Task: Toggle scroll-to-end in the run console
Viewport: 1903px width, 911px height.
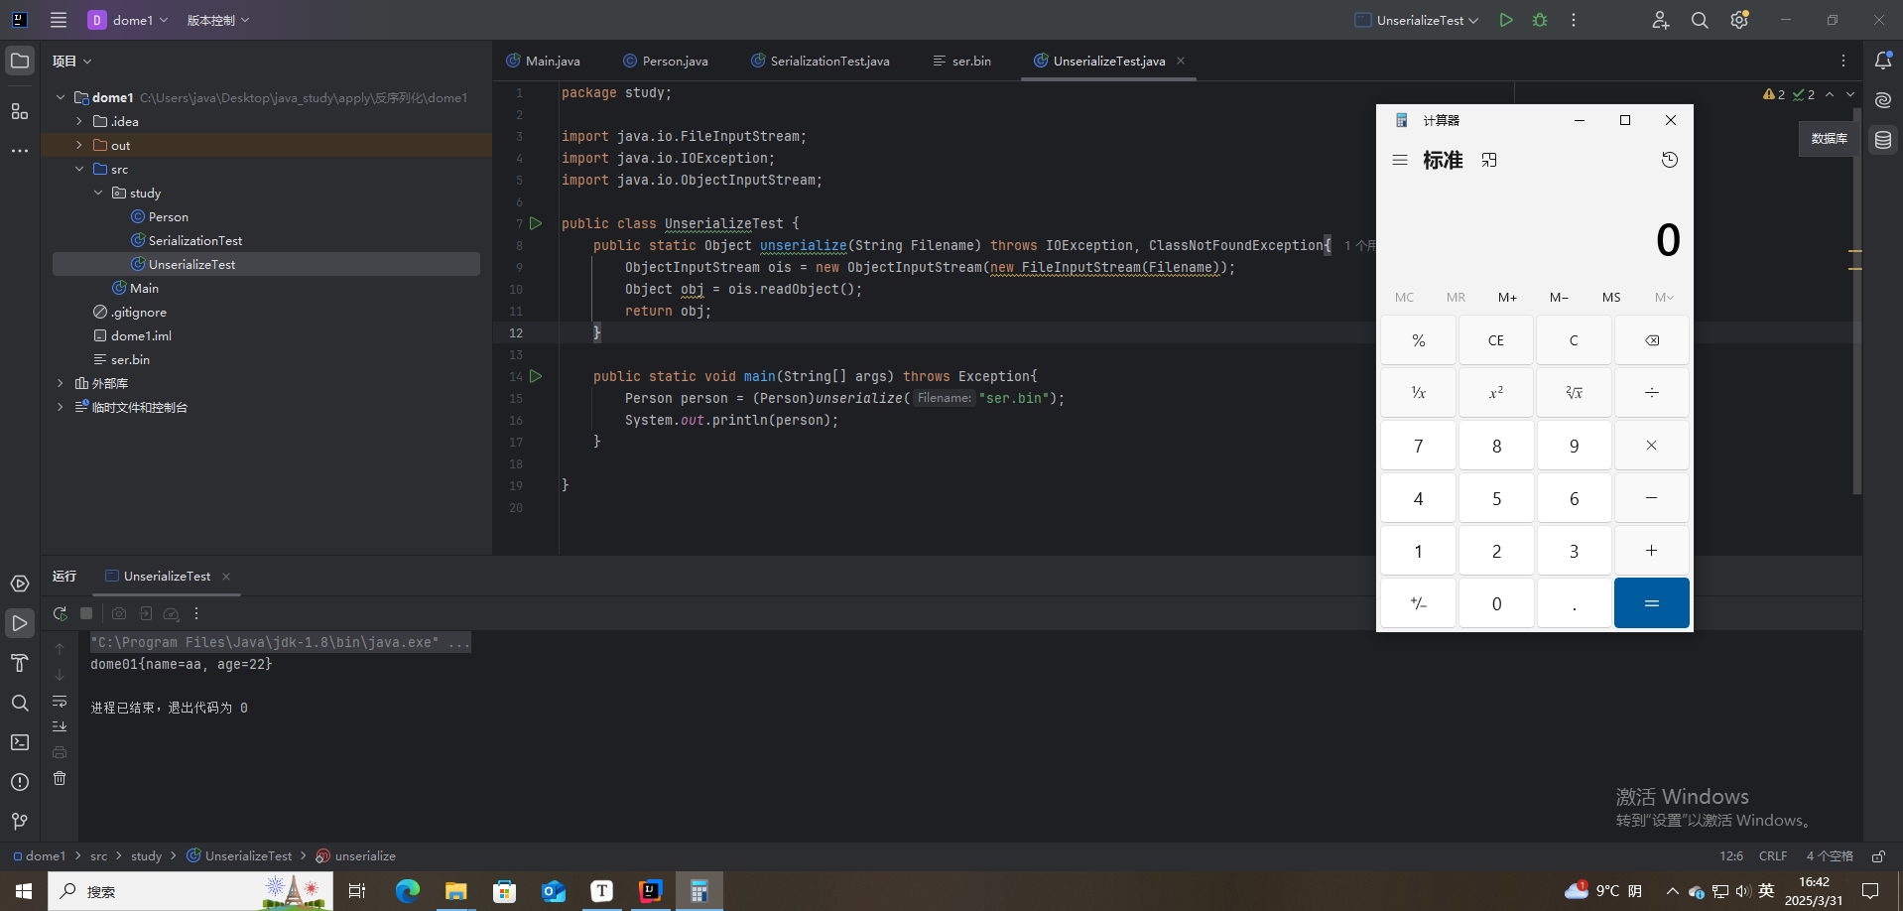Action: [60, 726]
